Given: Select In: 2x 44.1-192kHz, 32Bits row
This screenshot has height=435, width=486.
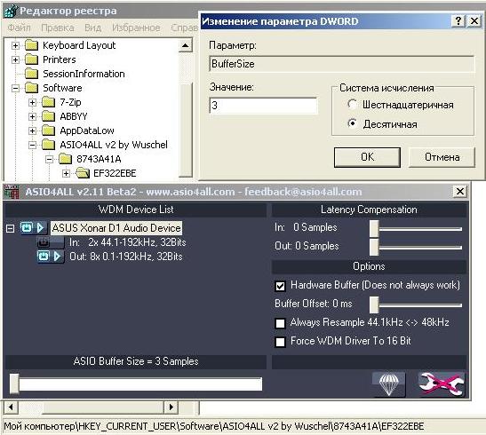Looking at the screenshot, I should point(127,242).
